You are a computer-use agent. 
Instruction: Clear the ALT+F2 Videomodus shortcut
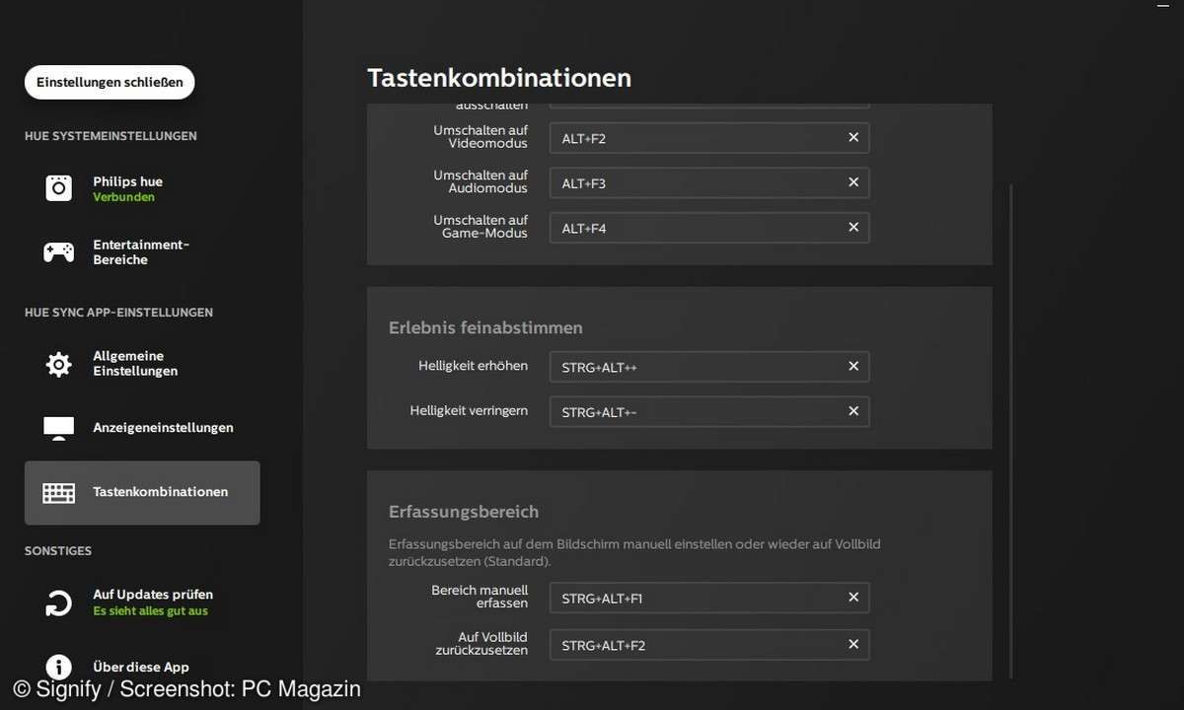tap(853, 138)
